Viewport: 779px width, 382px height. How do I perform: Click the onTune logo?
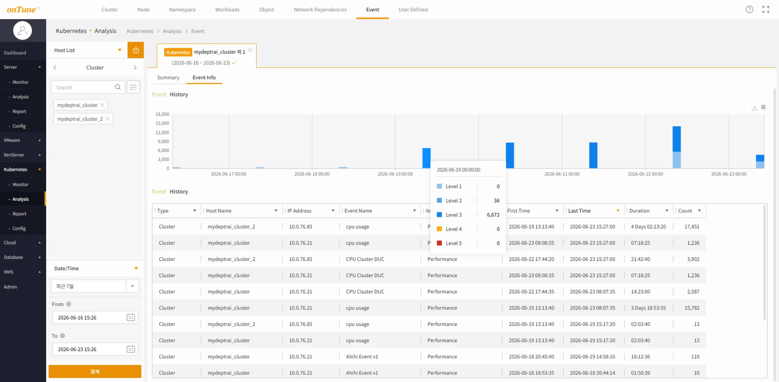23,10
